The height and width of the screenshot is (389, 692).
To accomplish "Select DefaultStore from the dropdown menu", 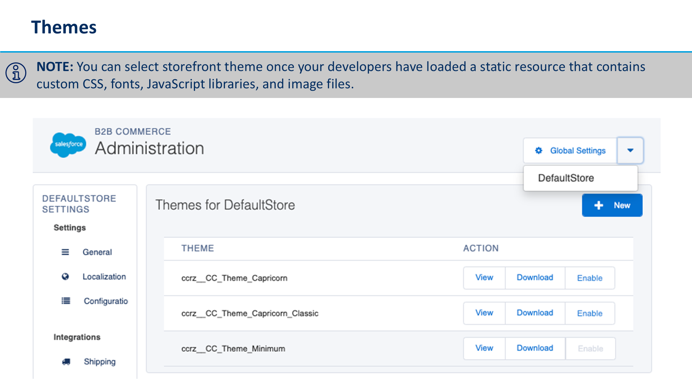I will [580, 178].
